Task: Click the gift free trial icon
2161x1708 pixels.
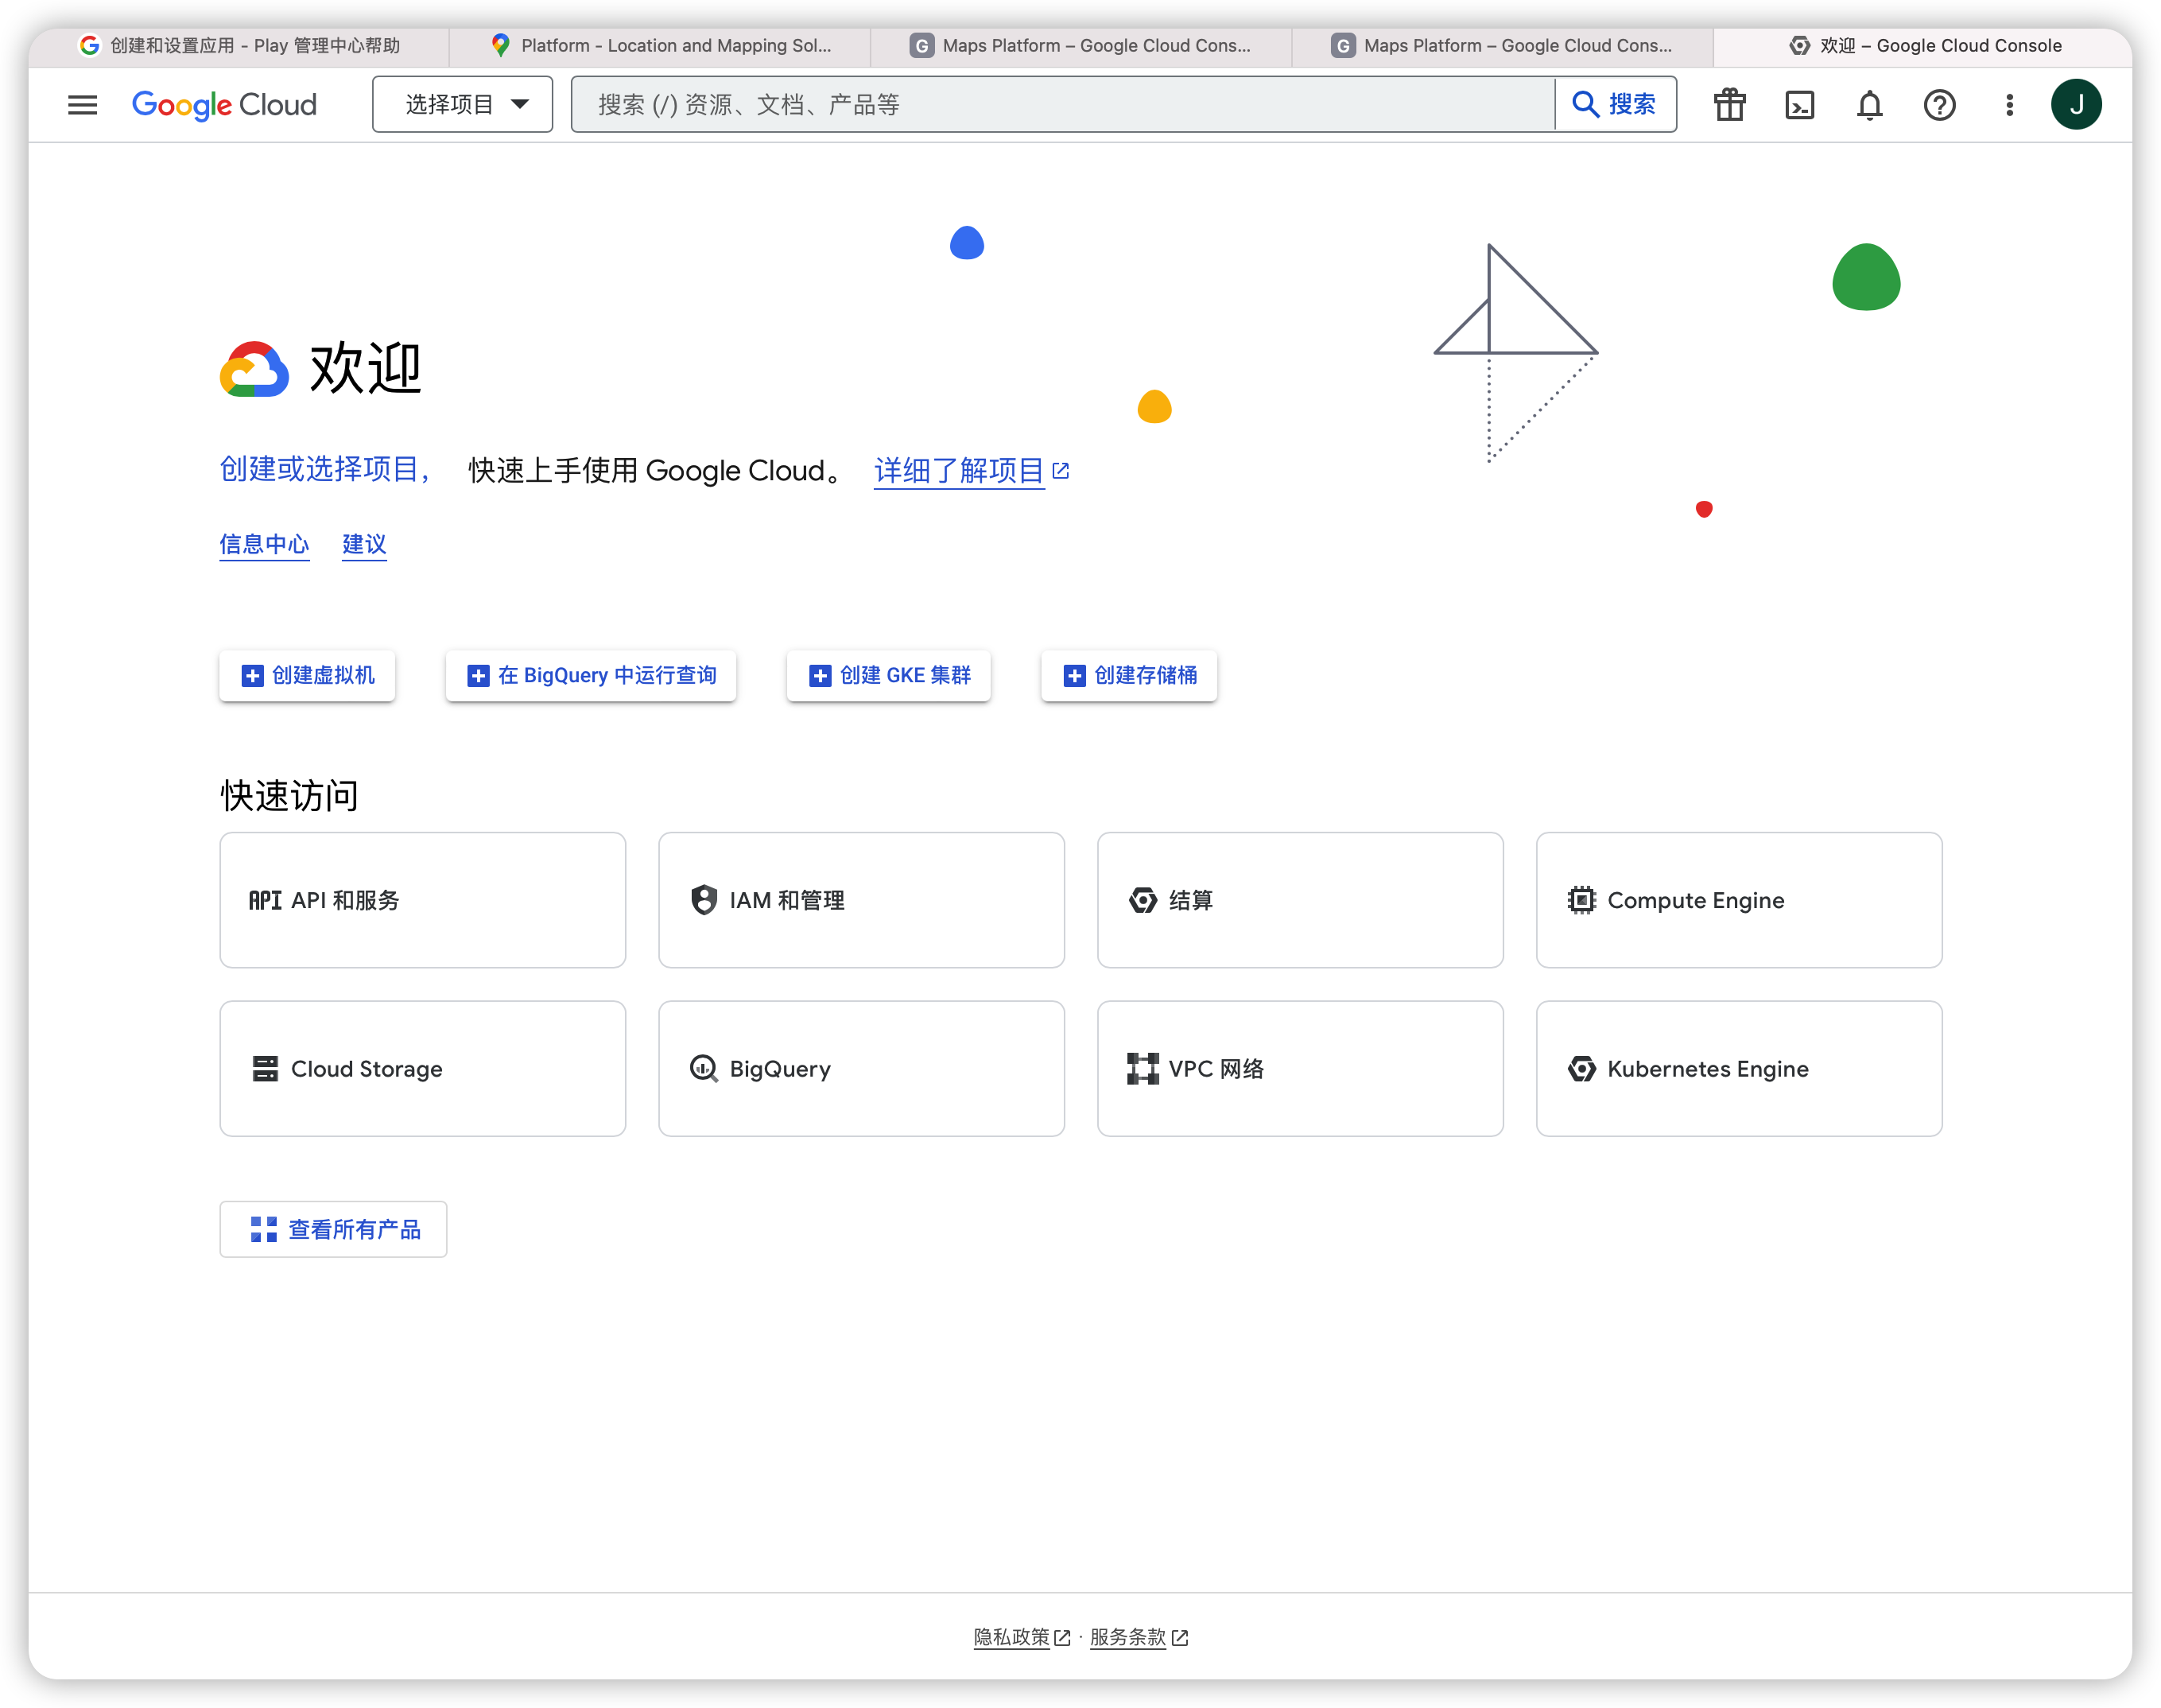Action: coord(1729,104)
